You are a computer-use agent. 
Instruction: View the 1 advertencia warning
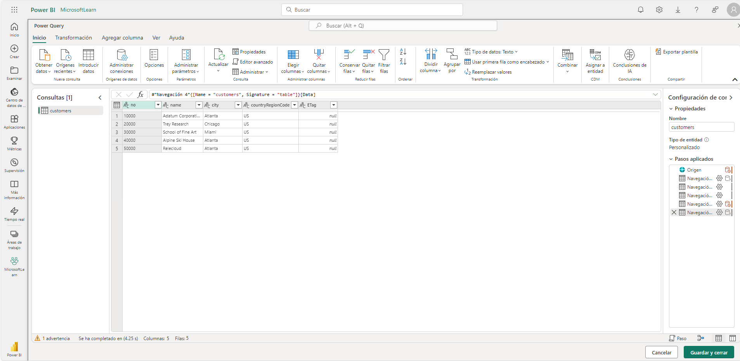tap(52, 338)
